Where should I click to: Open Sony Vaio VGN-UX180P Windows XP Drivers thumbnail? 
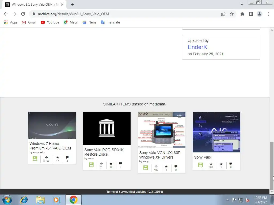162,130
